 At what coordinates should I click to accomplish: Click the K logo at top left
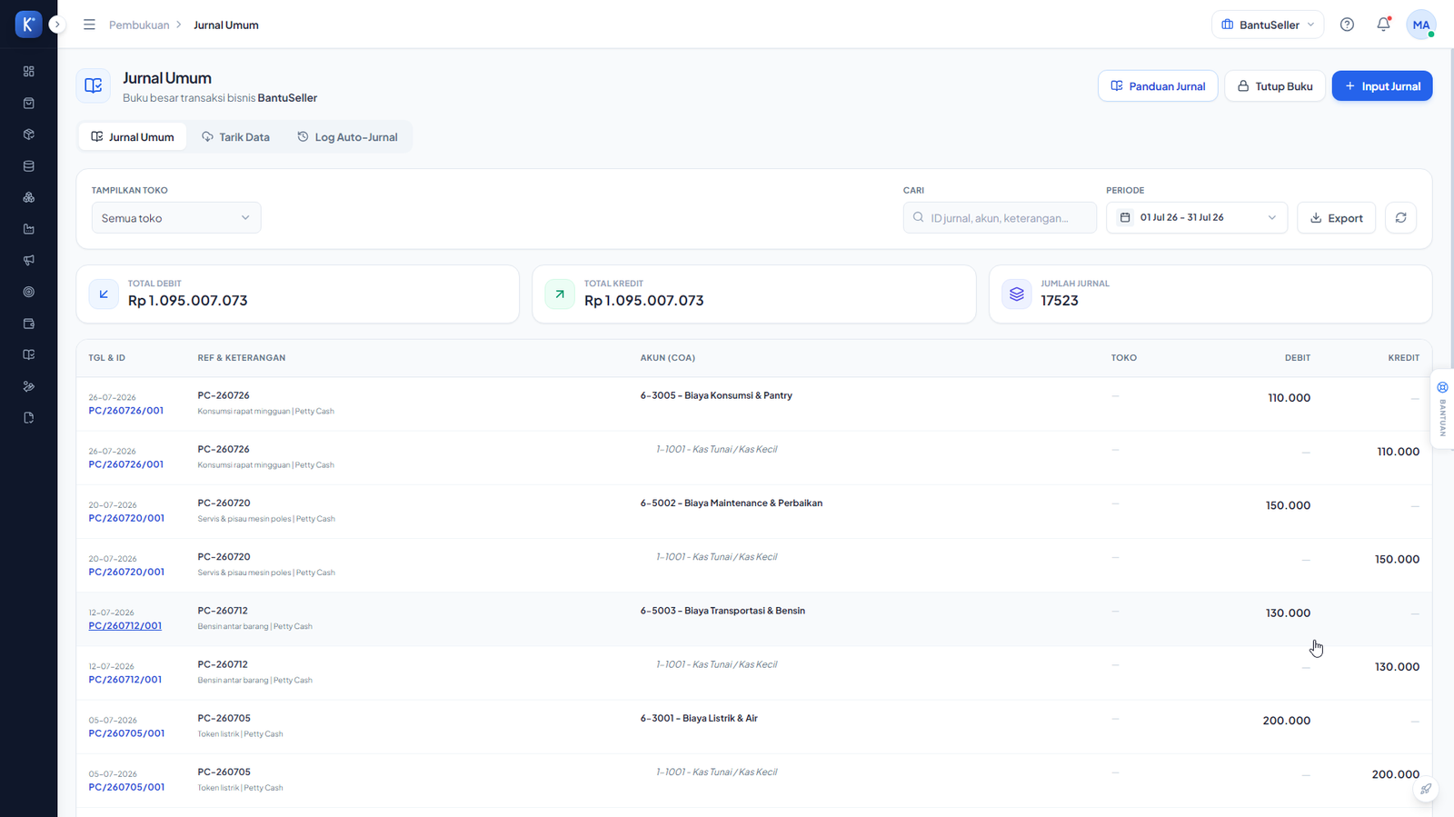(x=28, y=25)
